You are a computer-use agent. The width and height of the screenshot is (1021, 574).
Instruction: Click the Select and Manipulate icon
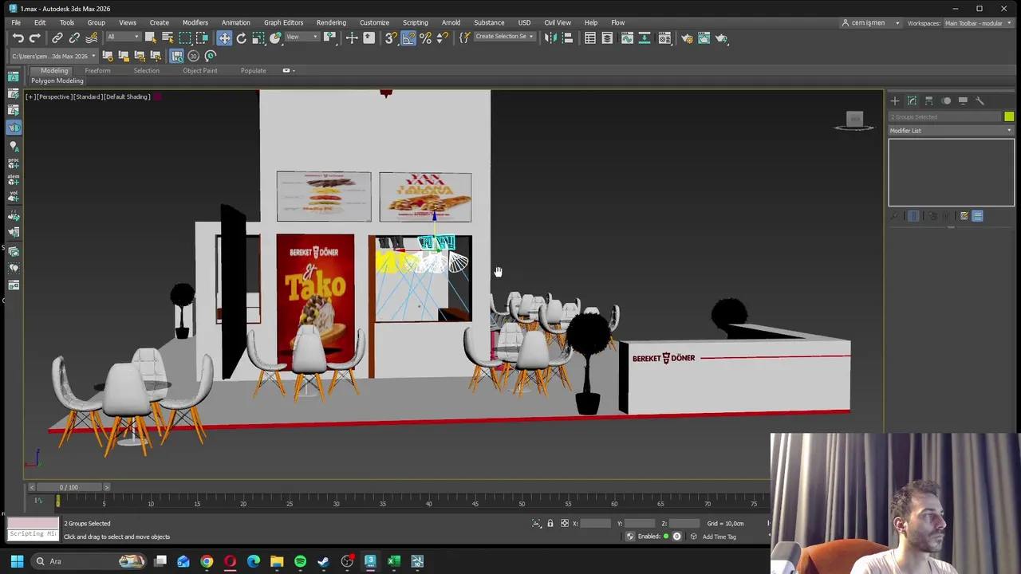352,37
